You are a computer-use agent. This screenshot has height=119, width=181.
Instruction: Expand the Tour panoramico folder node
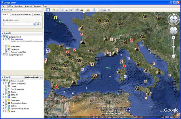point(4,39)
